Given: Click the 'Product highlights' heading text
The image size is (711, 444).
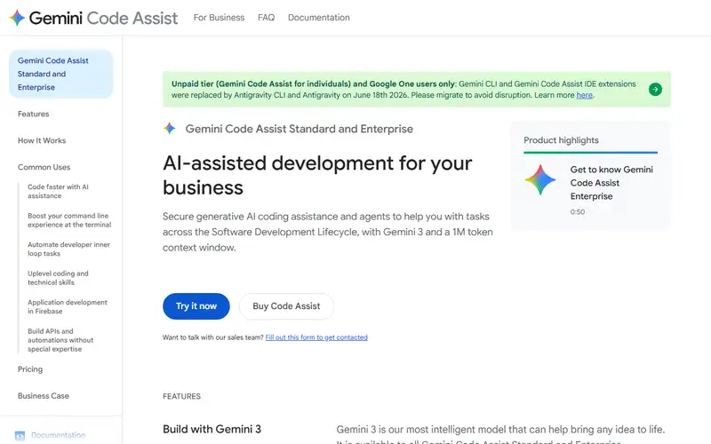Looking at the screenshot, I should pyautogui.click(x=561, y=140).
